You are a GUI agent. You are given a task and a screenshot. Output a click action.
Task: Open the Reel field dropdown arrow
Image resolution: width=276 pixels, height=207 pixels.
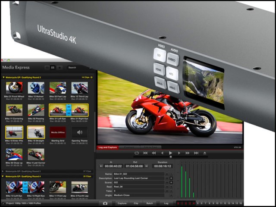tap(171, 187)
